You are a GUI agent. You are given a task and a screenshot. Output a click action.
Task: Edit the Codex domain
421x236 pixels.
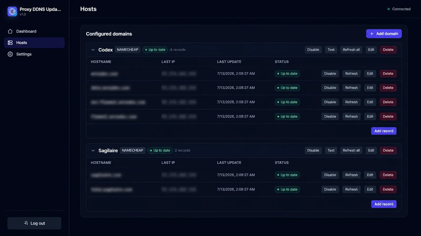(371, 50)
